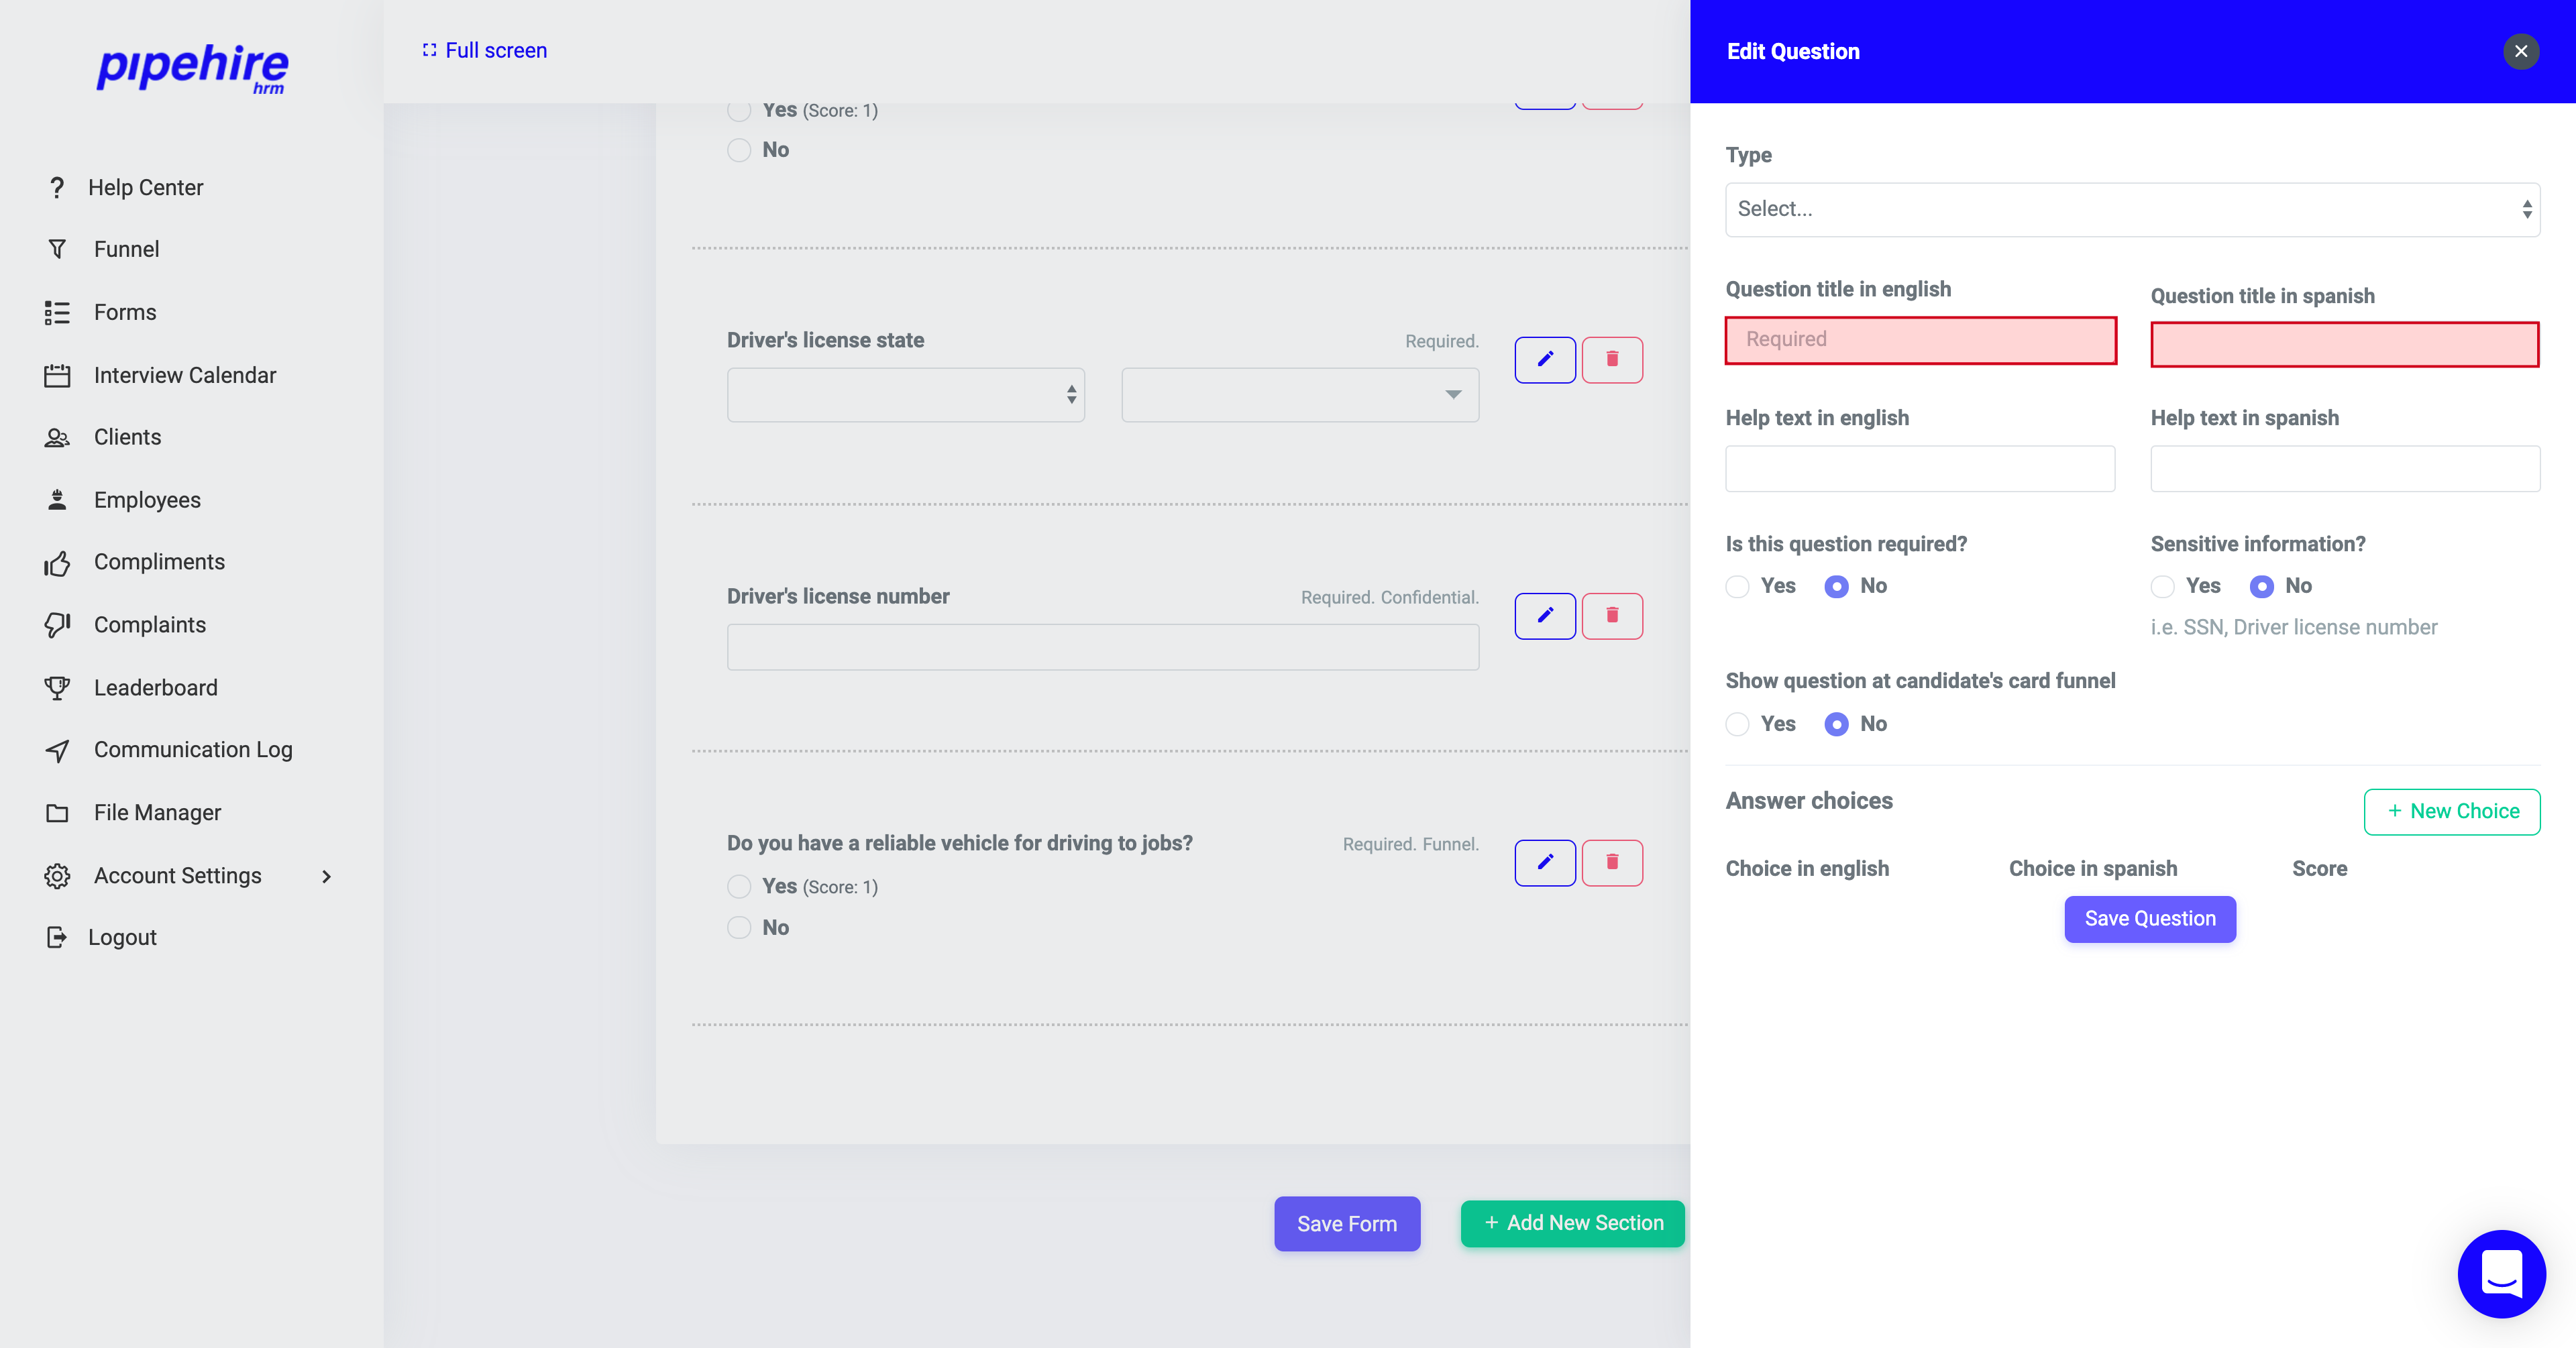
Task: Set question required to No
Action: [1836, 586]
